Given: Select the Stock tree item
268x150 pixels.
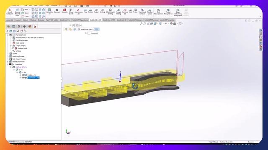Looking at the screenshot, I should [x=18, y=43].
